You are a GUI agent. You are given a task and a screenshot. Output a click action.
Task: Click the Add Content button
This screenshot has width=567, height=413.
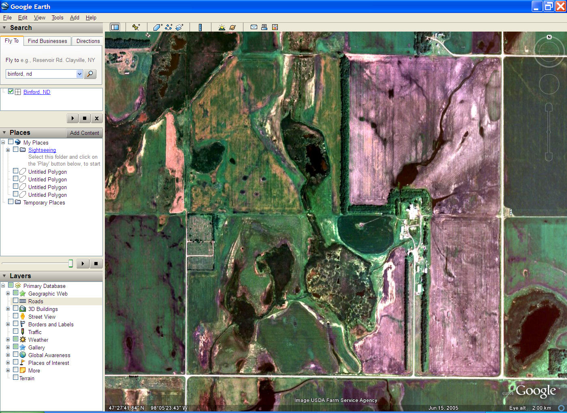click(84, 133)
